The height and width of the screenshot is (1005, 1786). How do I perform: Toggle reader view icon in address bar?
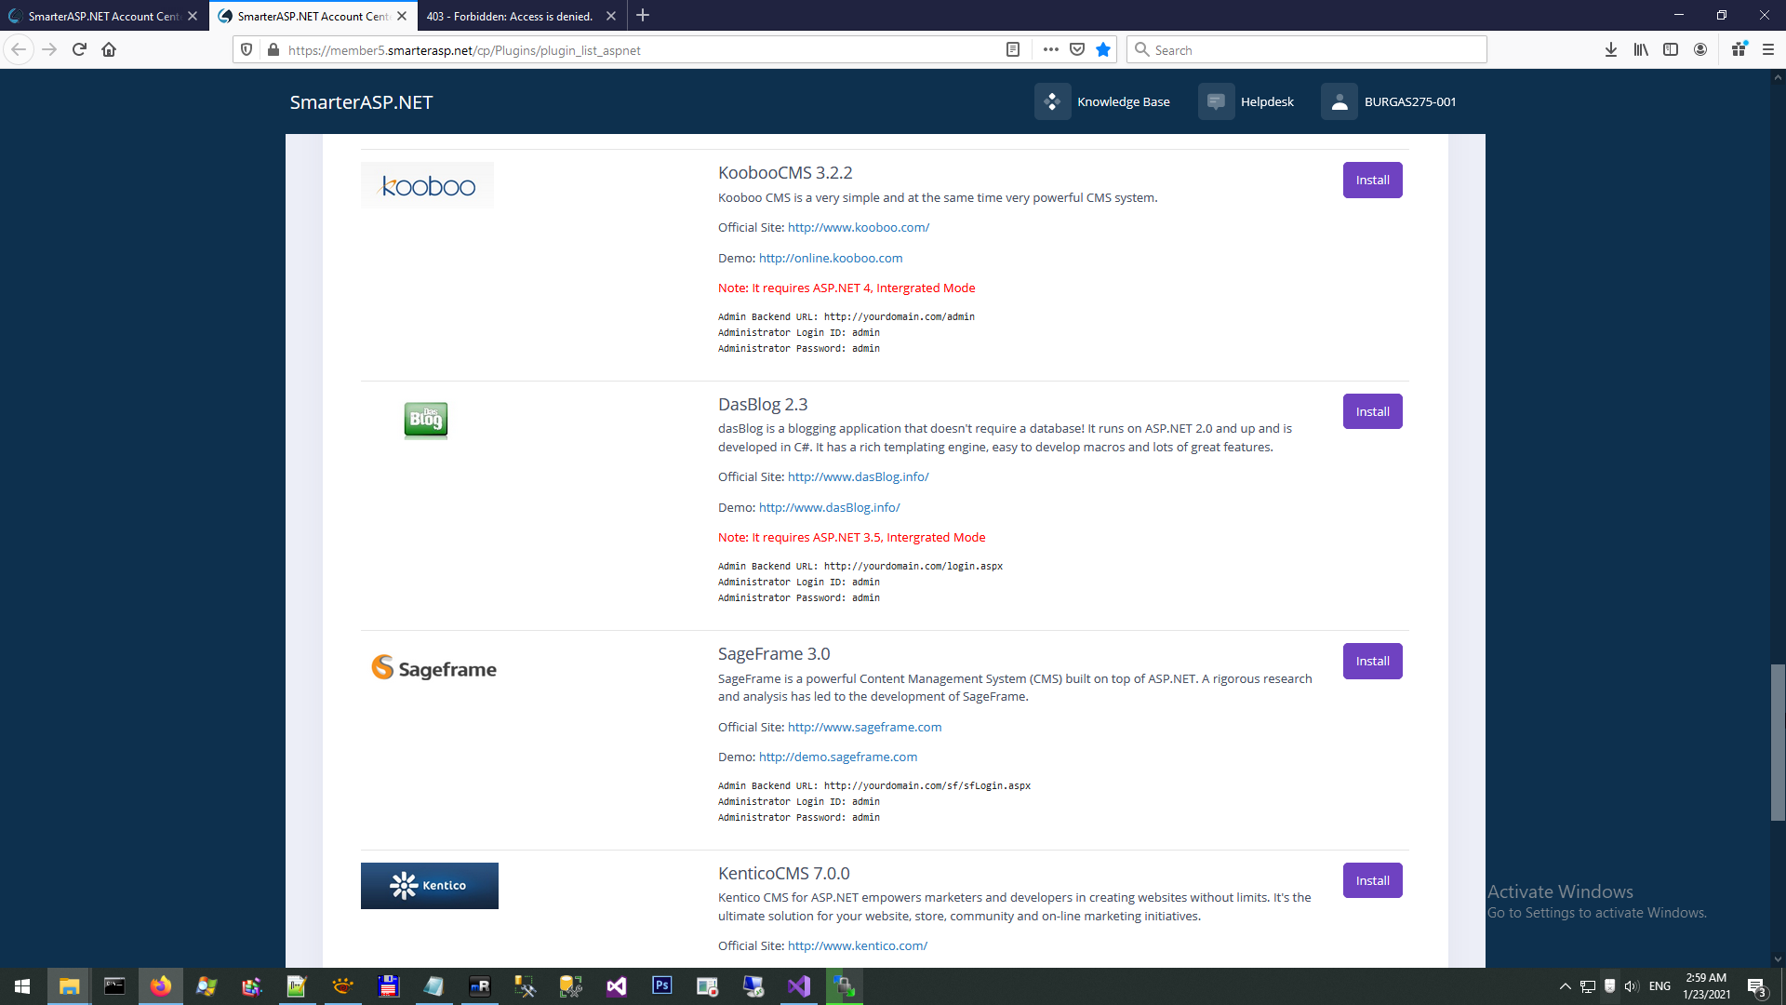(x=1013, y=50)
